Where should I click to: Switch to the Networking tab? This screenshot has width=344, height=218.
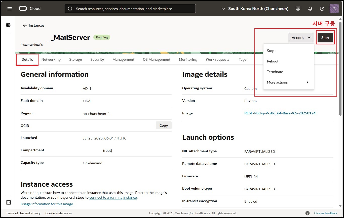point(51,59)
